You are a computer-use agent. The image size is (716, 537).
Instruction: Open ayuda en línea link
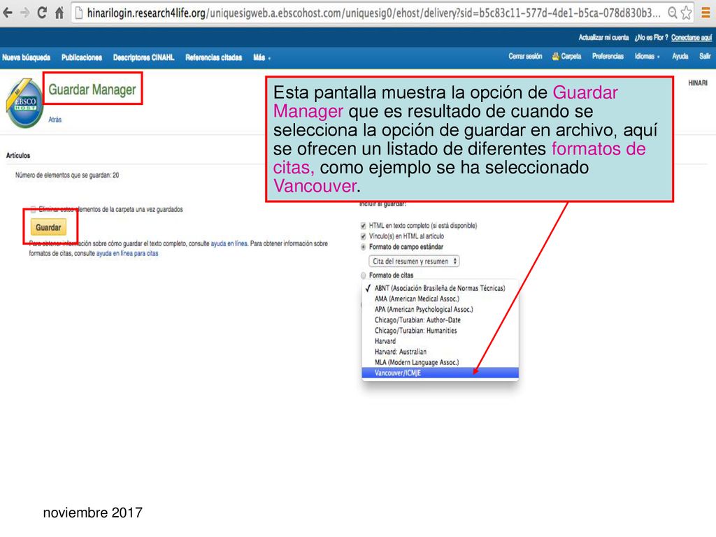click(229, 244)
